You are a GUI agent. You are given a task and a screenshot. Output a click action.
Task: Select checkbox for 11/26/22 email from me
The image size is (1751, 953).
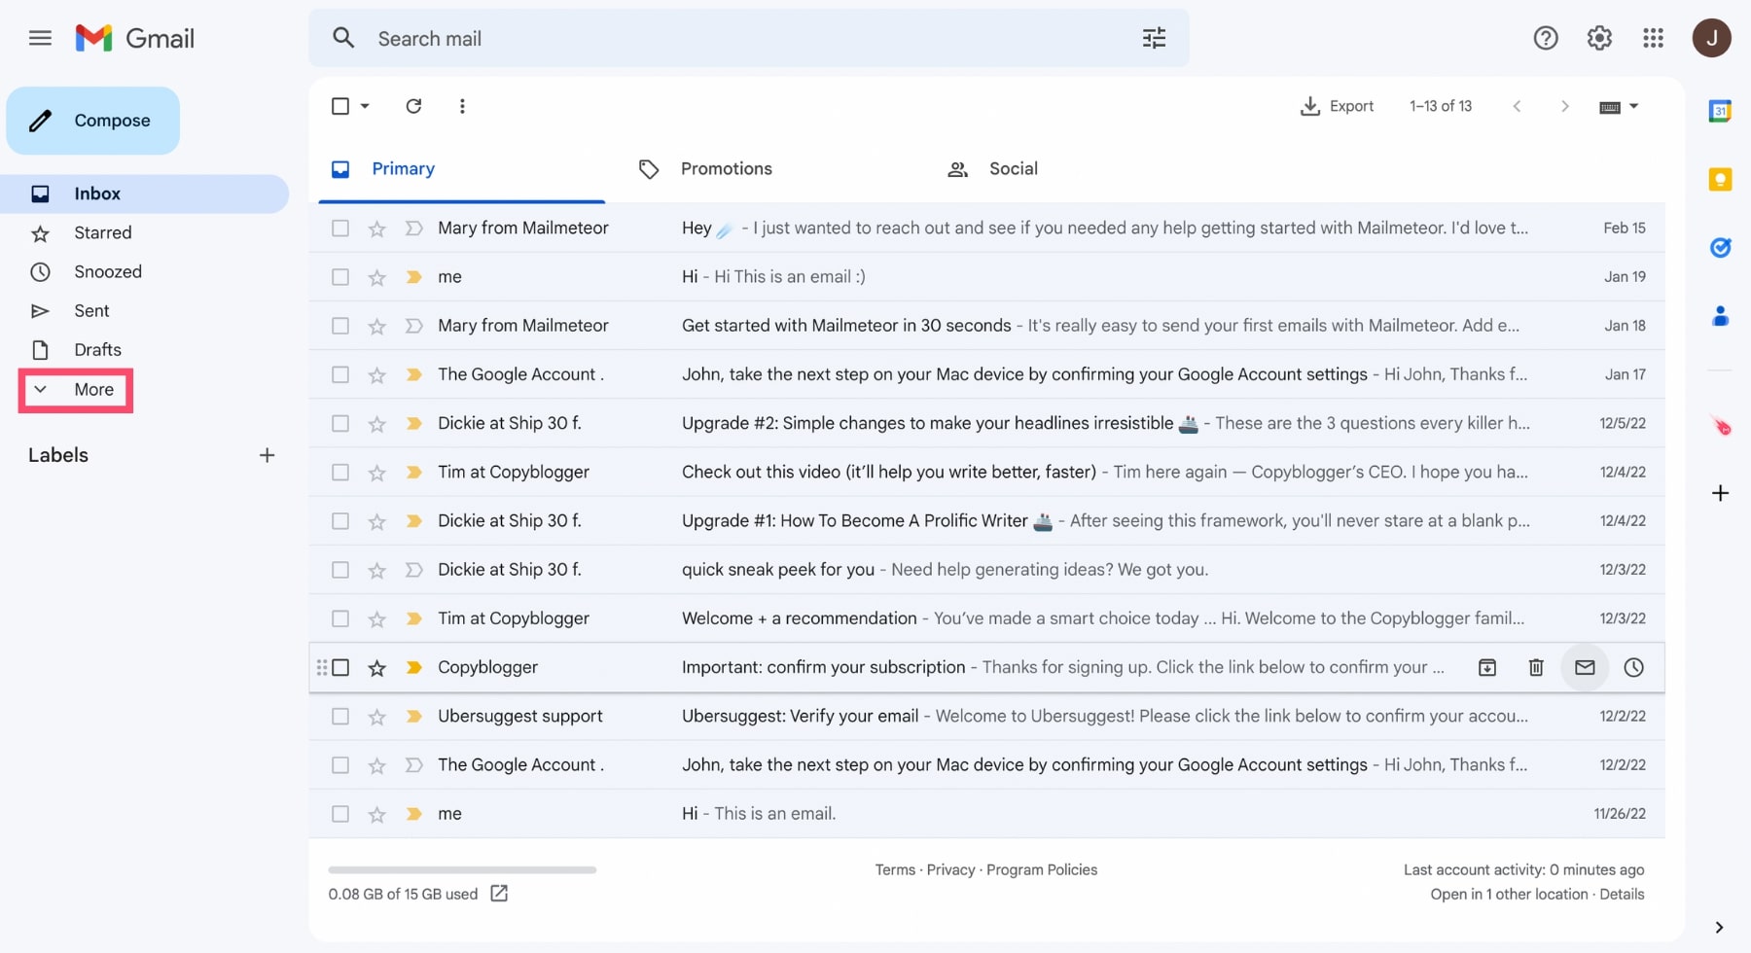point(339,814)
